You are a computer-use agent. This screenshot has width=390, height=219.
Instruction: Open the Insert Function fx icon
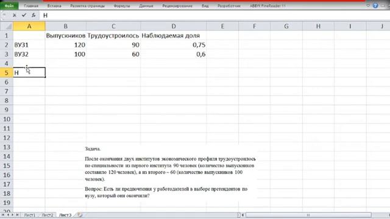pos(34,15)
